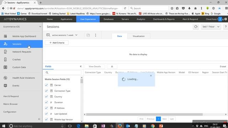Click the Fields search input box

click(x=63, y=73)
